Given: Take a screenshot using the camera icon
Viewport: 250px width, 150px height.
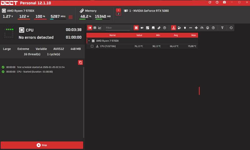Looking at the screenshot, I should click(x=224, y=2).
